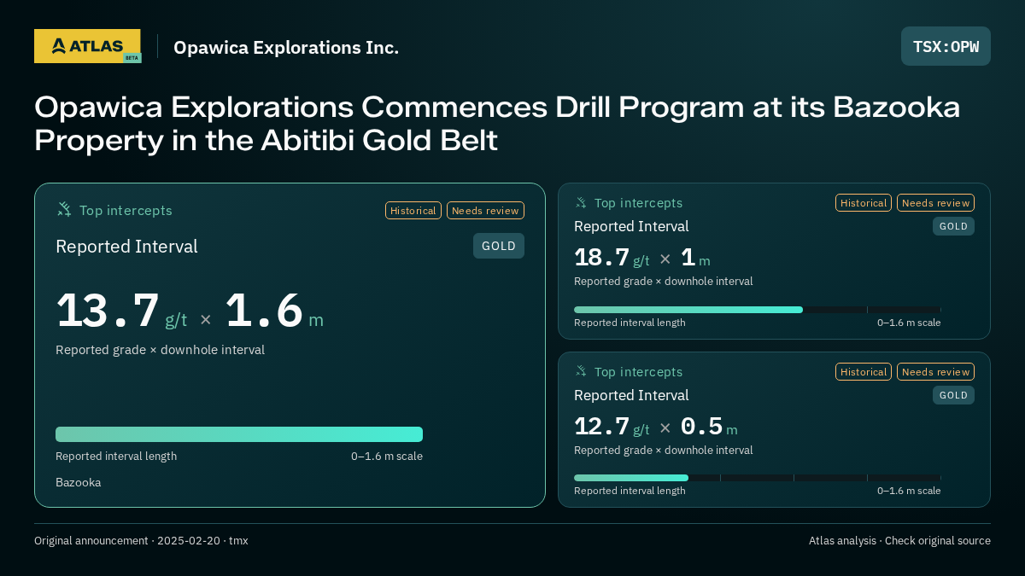Click 0–1.6 m scale label in 13.7 g/t card

(387, 456)
